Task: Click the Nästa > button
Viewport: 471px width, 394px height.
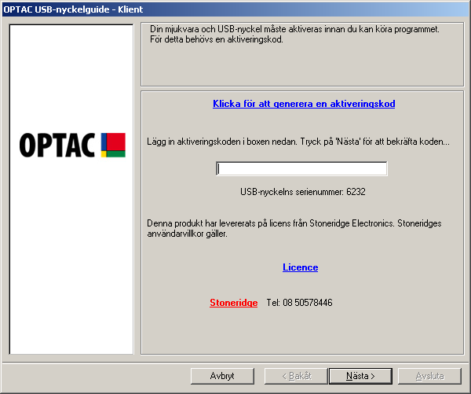Action: coord(360,376)
